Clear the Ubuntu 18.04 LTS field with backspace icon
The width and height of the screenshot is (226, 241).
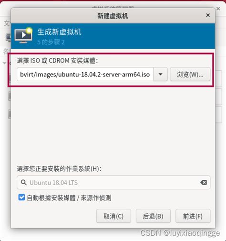204,182
